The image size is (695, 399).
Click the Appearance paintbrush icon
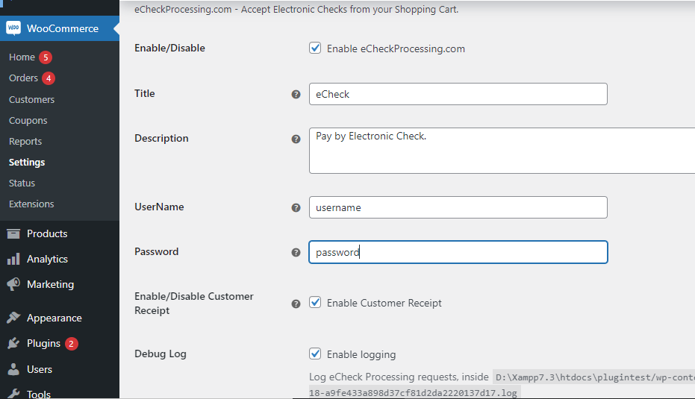[x=13, y=318]
